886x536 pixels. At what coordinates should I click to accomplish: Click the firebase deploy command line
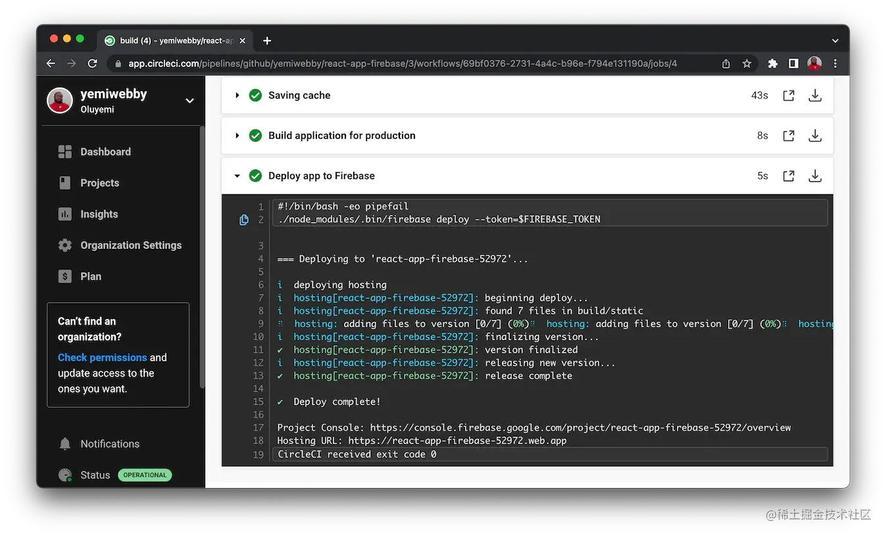click(x=439, y=219)
